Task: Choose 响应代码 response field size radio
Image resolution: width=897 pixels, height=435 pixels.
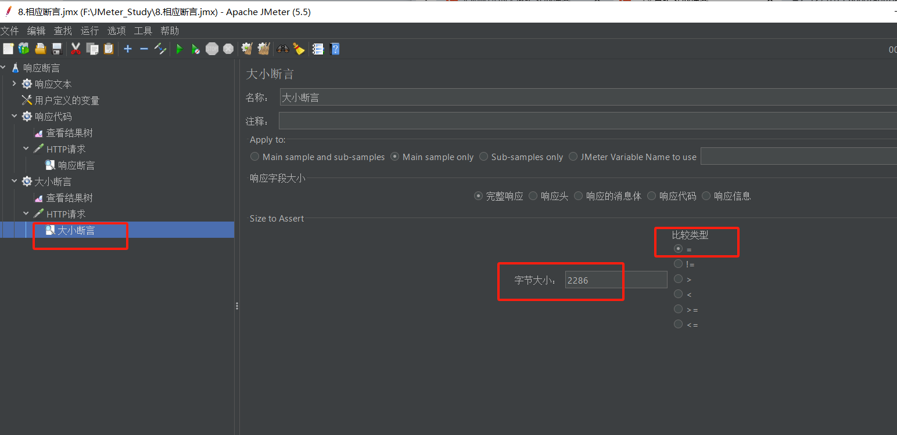Action: click(x=672, y=196)
